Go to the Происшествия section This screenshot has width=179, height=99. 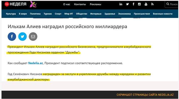pyautogui.click(x=142, y=14)
